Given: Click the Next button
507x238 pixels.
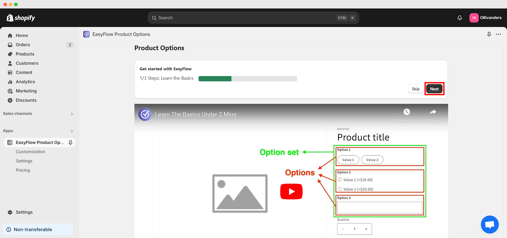Looking at the screenshot, I should point(434,89).
